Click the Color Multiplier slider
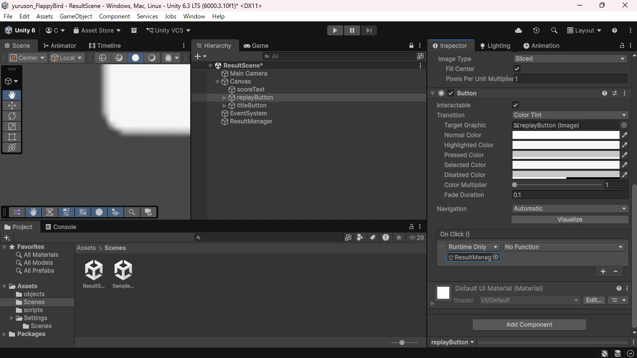The height and width of the screenshot is (358, 637). 558,185
